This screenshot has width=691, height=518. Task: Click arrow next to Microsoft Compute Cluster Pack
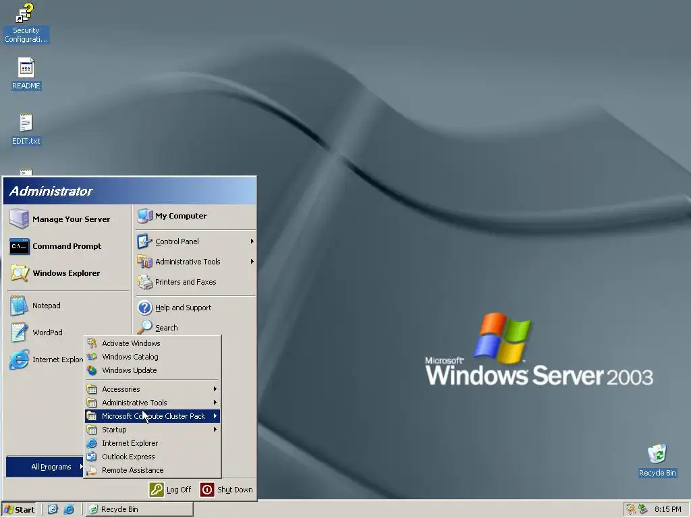click(215, 415)
